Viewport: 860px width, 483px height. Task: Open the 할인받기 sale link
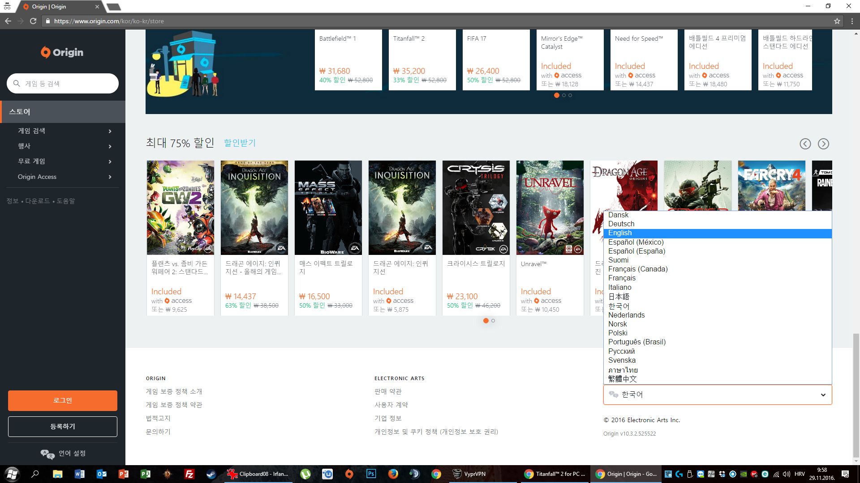click(240, 143)
